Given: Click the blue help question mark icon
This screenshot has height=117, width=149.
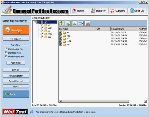Looking at the screenshot, I should pos(32,112).
